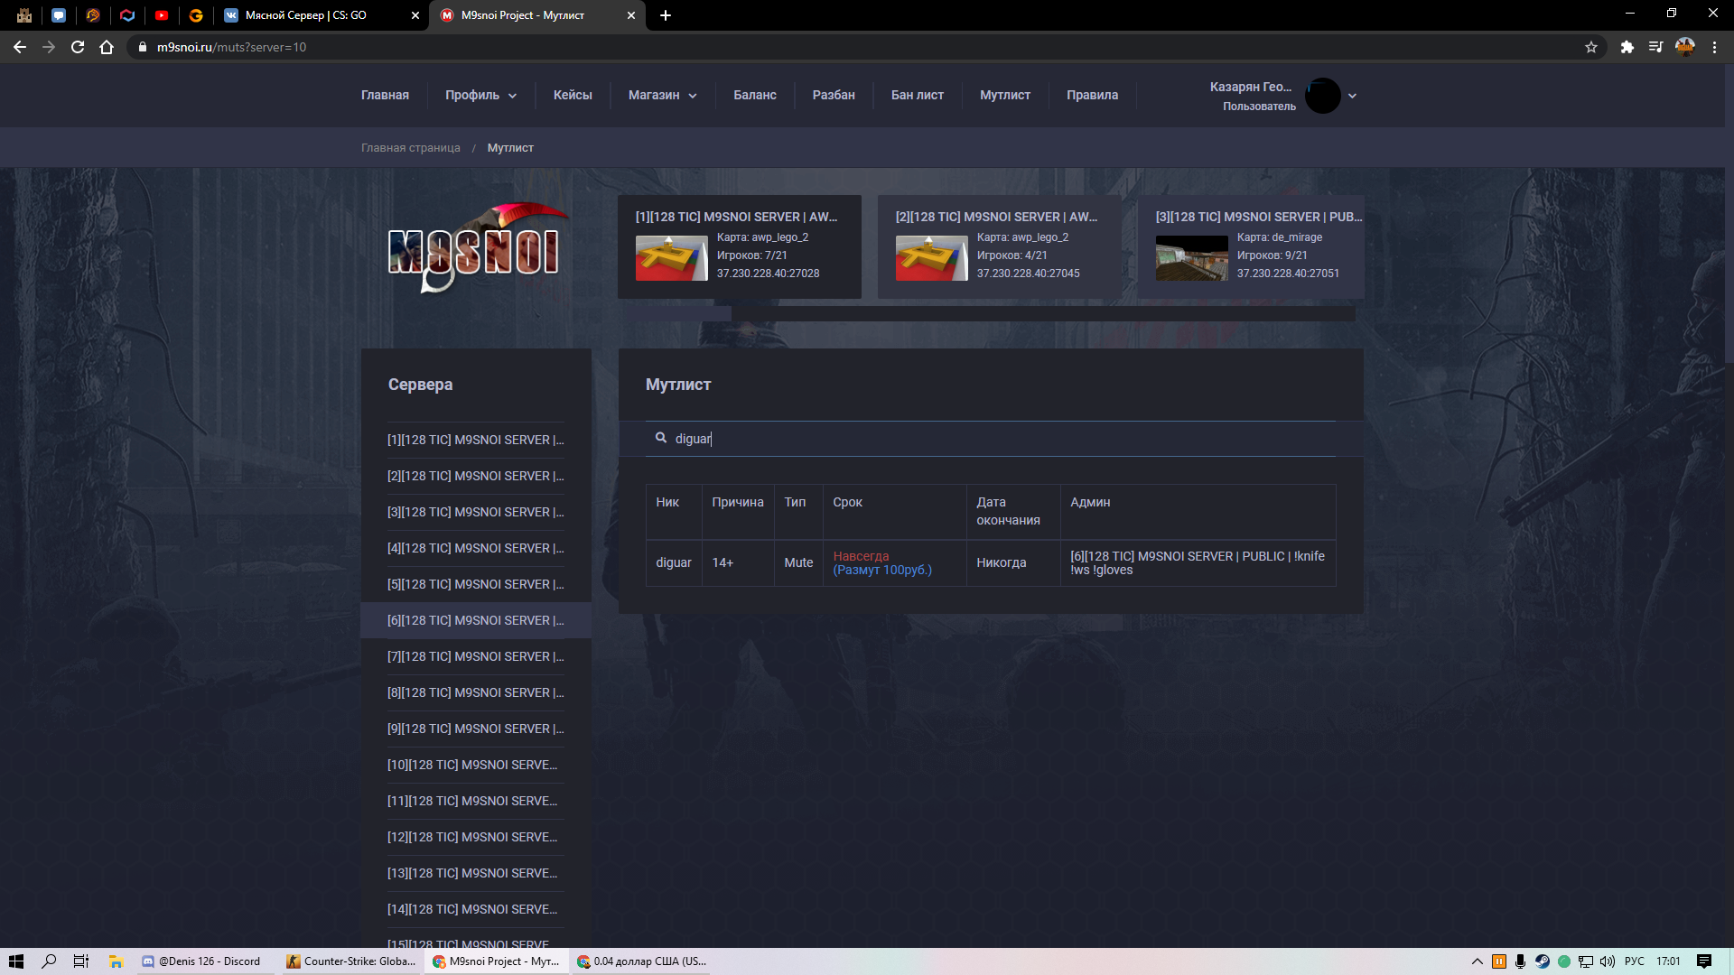1734x975 pixels.
Task: Reload the page using the refresh icon
Action: point(78,47)
